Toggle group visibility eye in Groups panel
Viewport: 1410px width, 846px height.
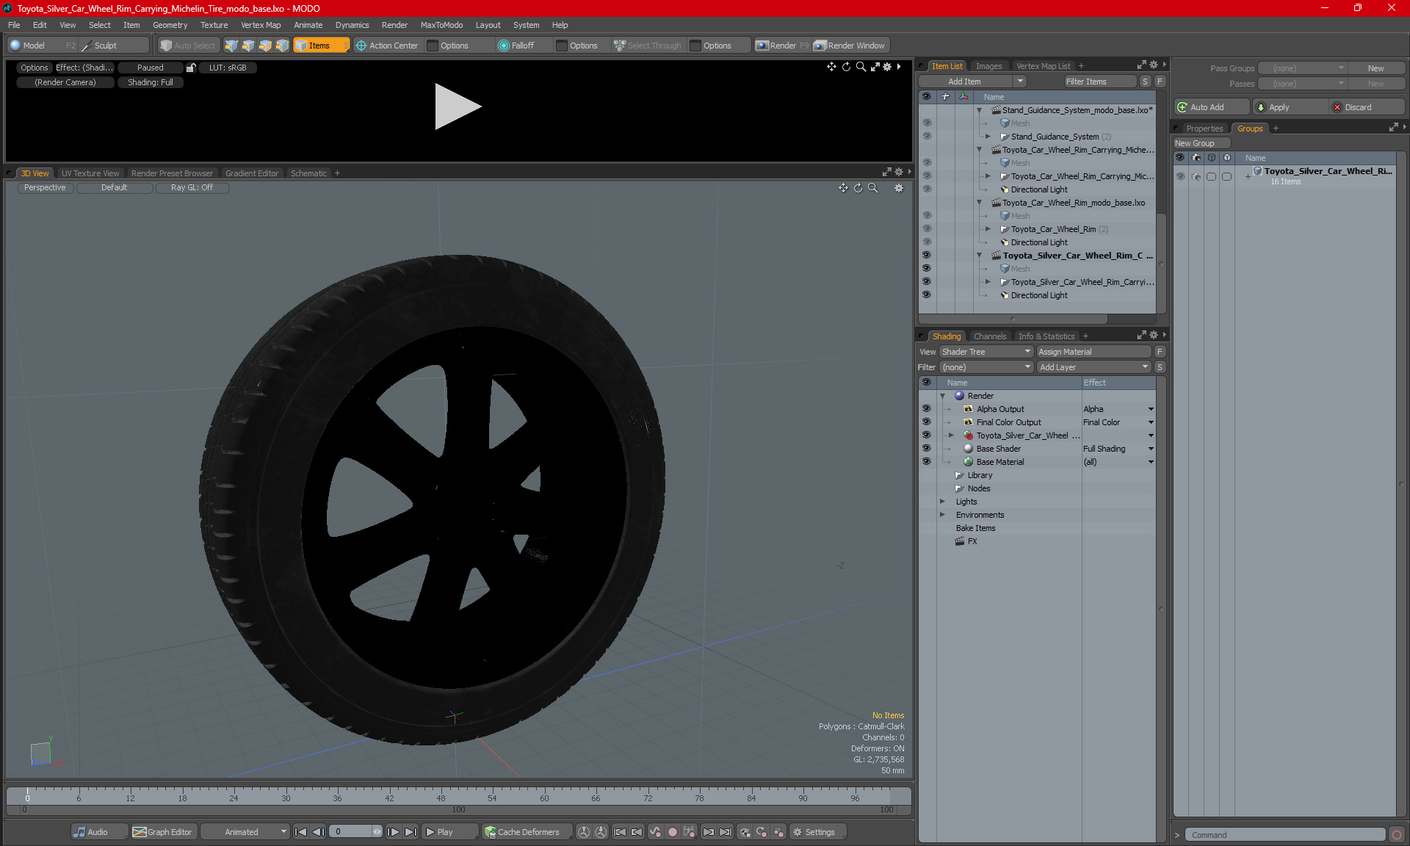1180,176
